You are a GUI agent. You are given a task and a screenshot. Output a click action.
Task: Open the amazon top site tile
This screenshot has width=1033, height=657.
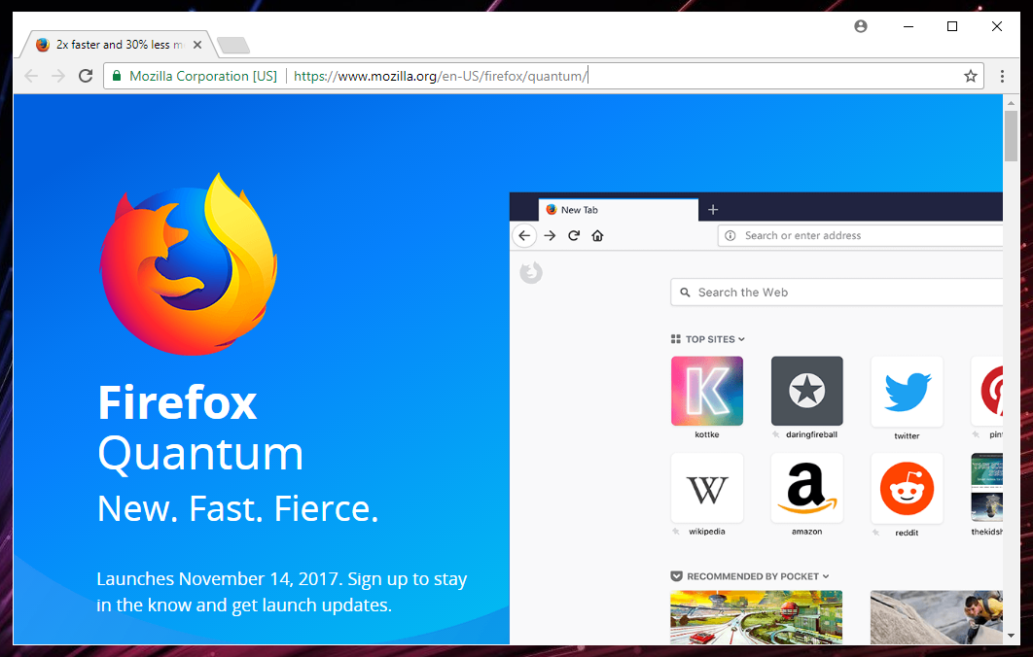click(x=807, y=488)
